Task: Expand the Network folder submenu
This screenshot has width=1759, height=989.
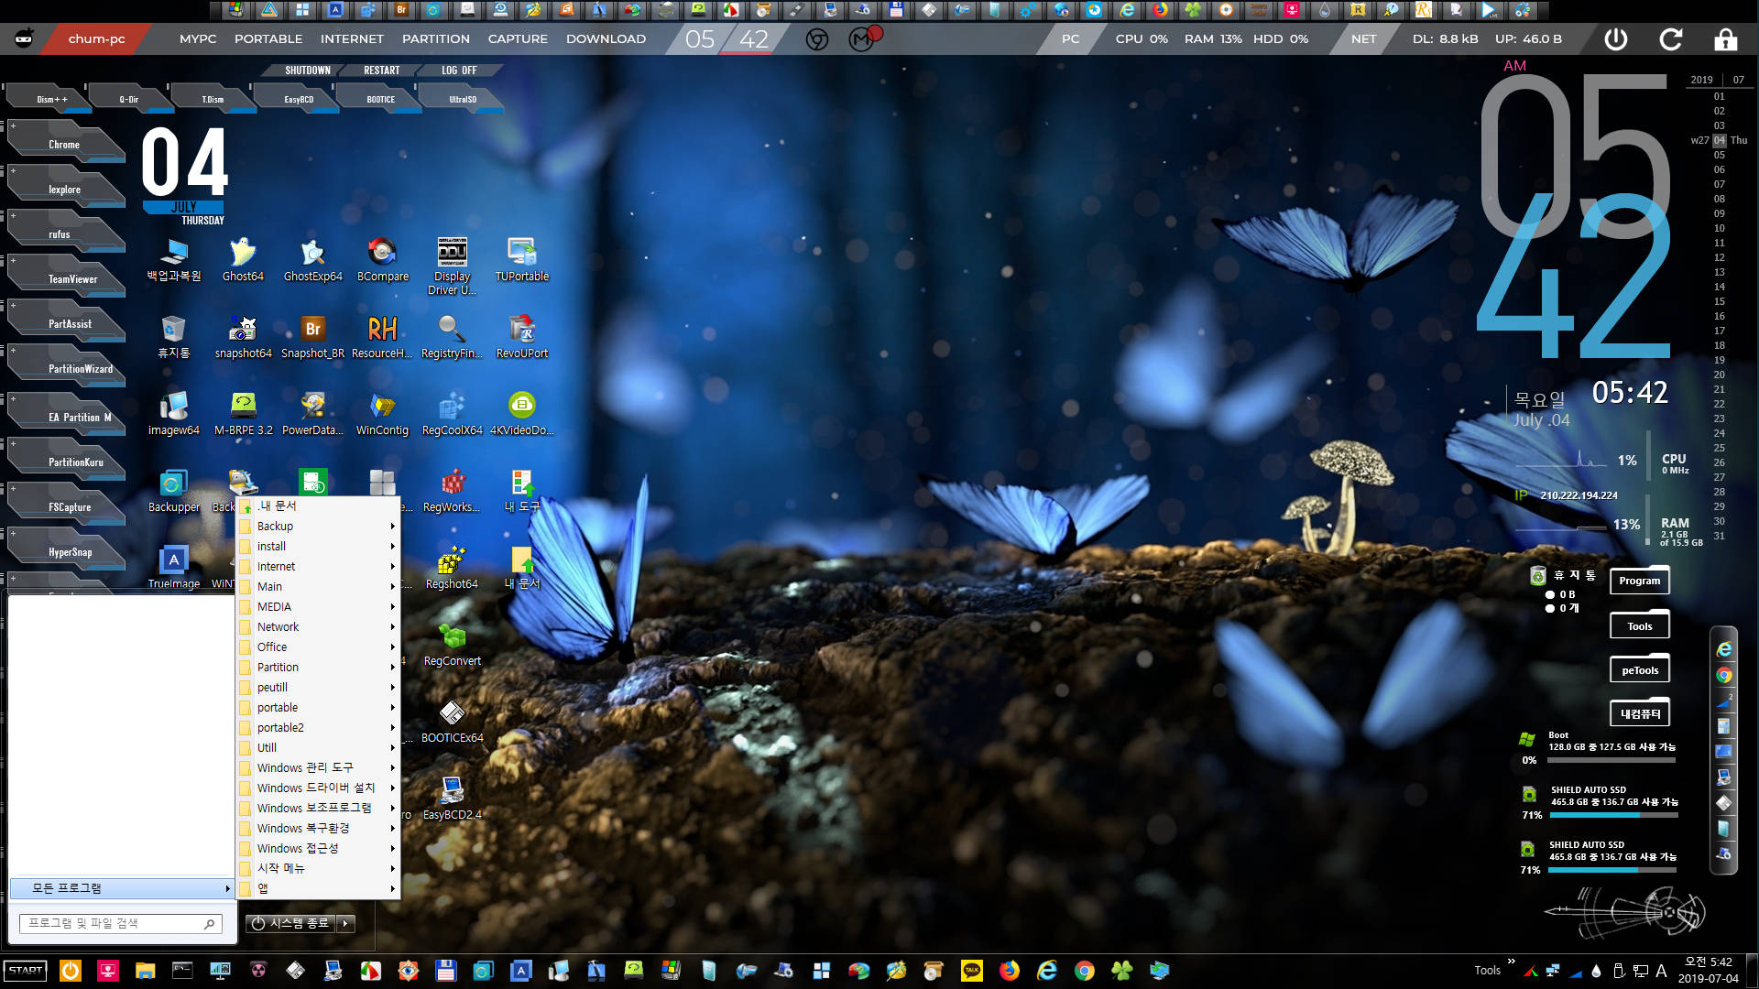Action: [318, 626]
